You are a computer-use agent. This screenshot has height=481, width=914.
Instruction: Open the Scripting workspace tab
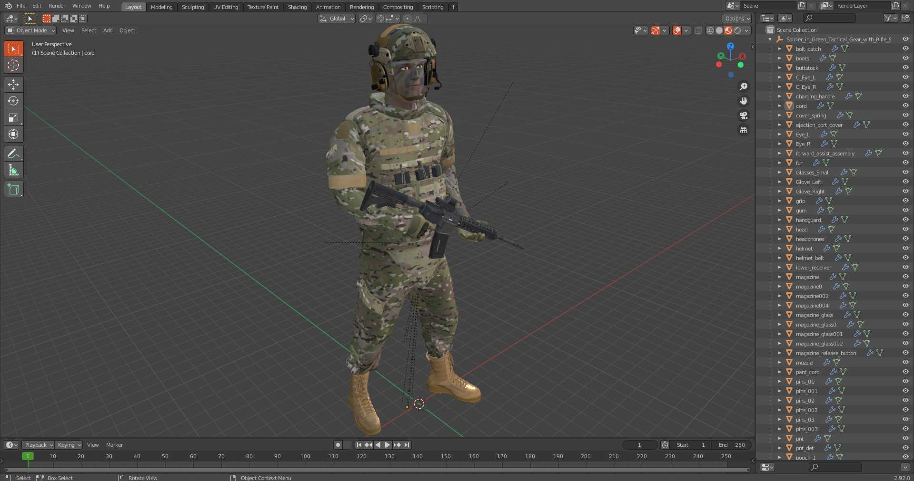point(433,7)
